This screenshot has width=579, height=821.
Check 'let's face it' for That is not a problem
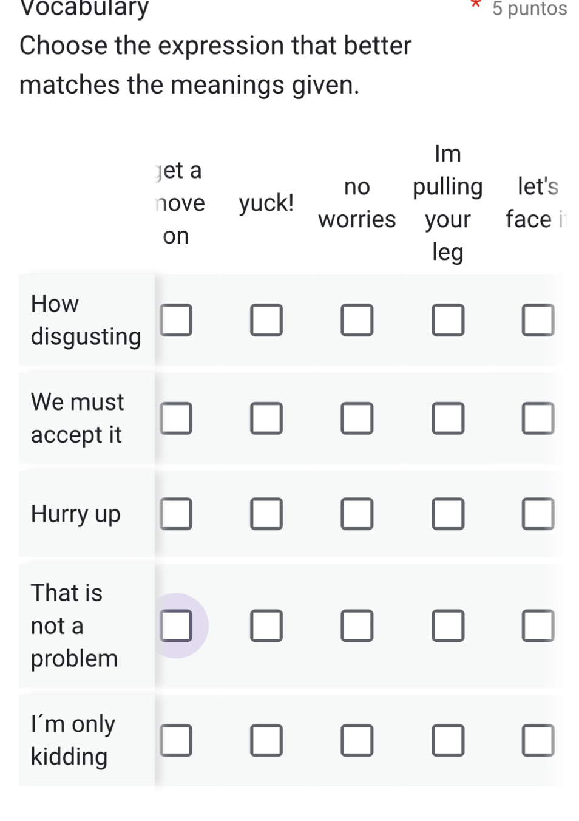pyautogui.click(x=538, y=626)
